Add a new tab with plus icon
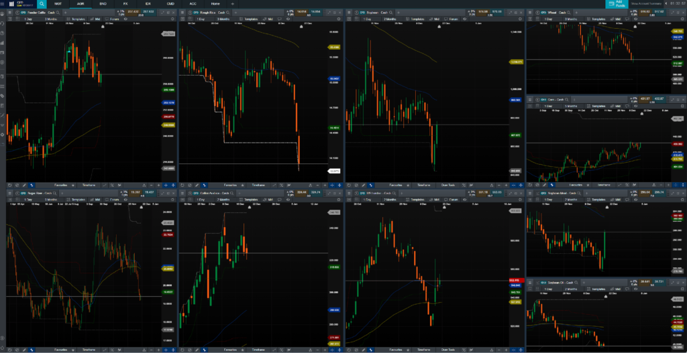Image resolution: width=687 pixels, height=353 pixels. [233, 3]
